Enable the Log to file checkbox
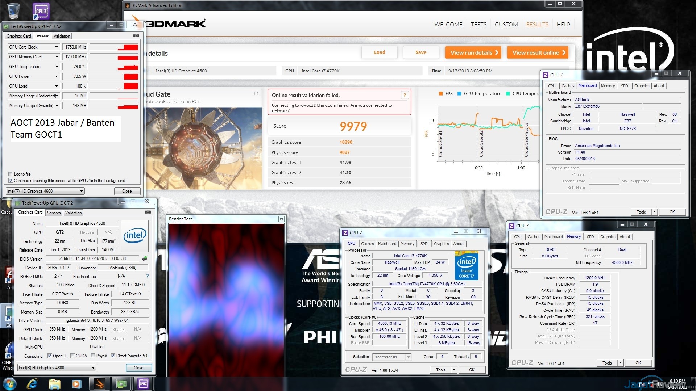The width and height of the screenshot is (696, 391). coord(11,174)
